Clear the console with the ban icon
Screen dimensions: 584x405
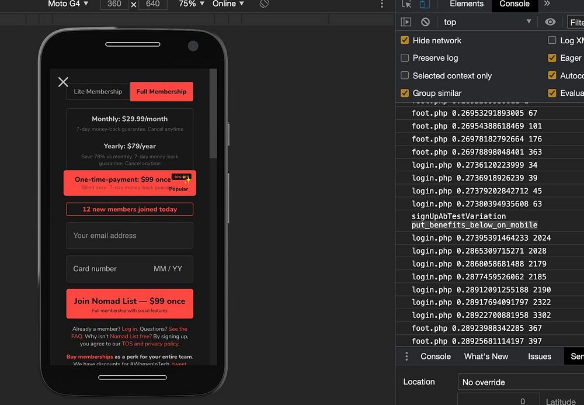(425, 22)
